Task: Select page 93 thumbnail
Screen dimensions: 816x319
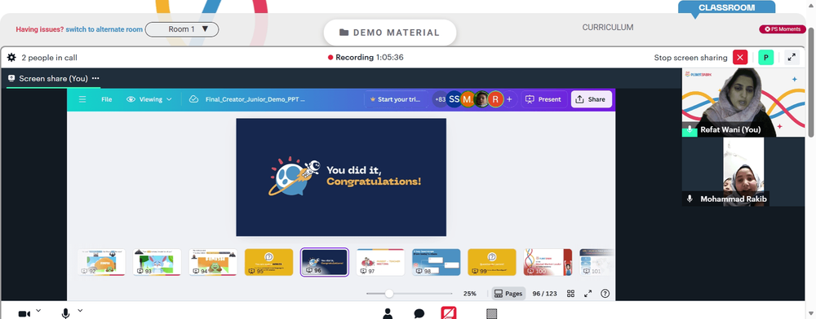Action: [157, 262]
